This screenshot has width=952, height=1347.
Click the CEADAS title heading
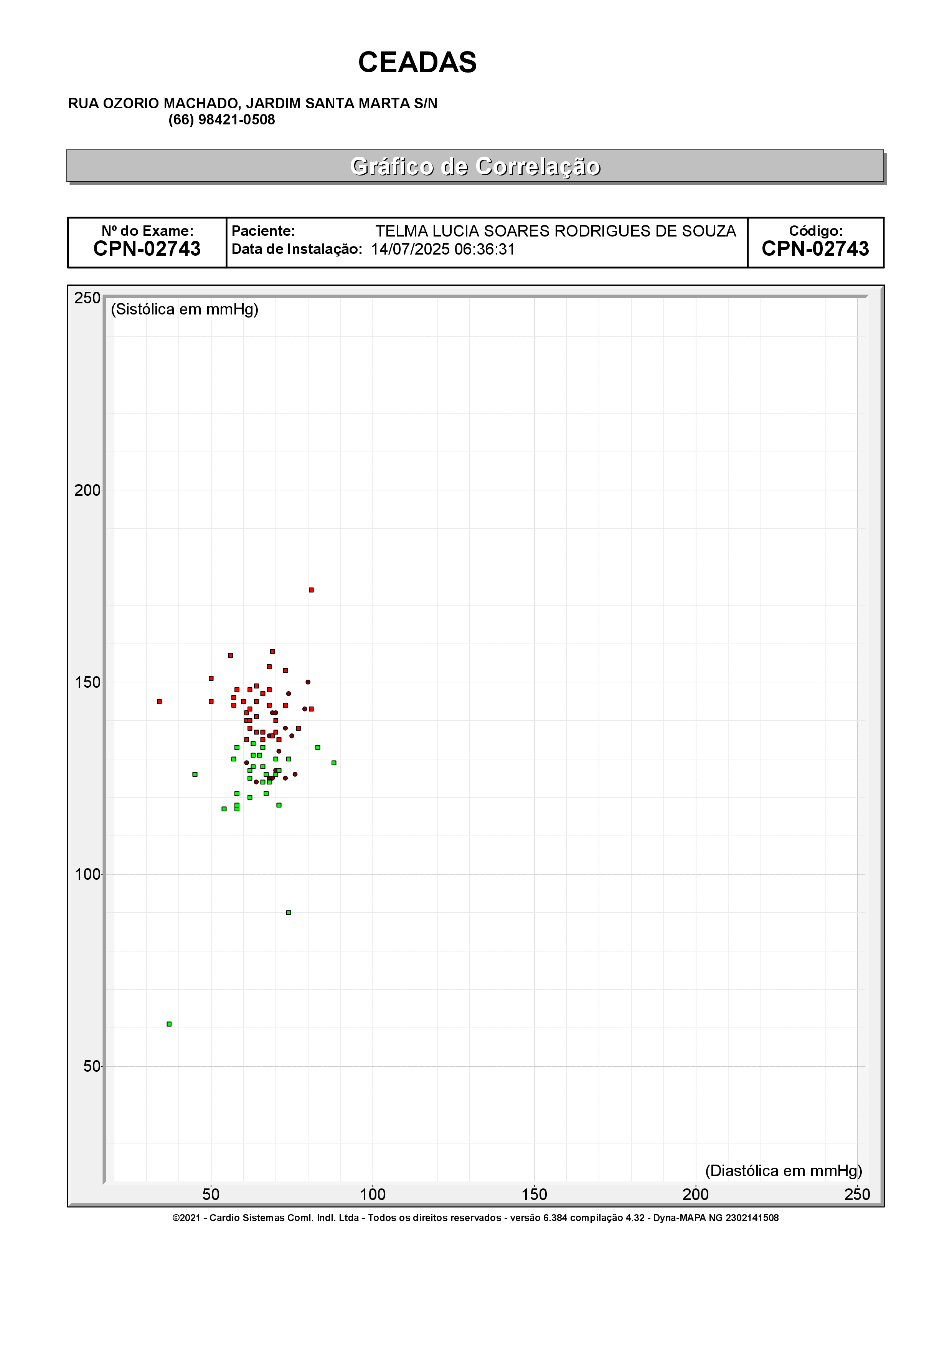[417, 62]
